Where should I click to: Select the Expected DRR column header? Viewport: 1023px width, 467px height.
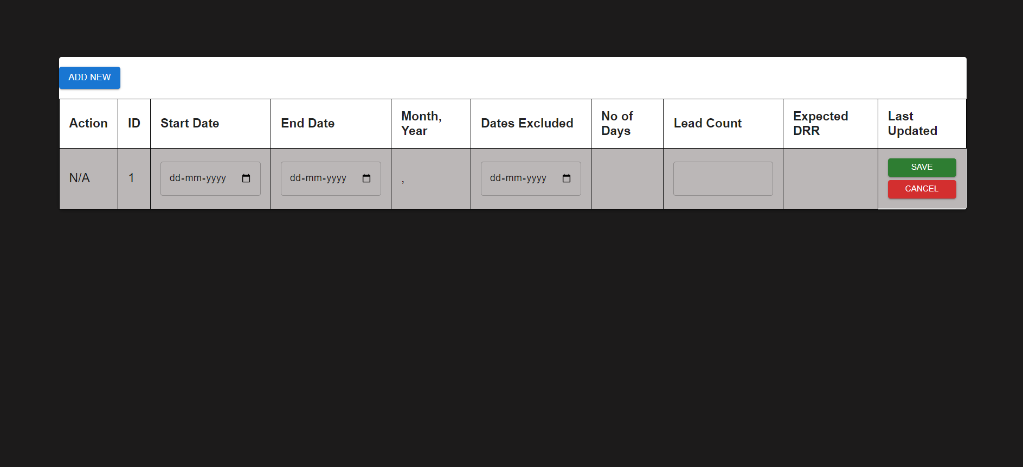click(820, 123)
